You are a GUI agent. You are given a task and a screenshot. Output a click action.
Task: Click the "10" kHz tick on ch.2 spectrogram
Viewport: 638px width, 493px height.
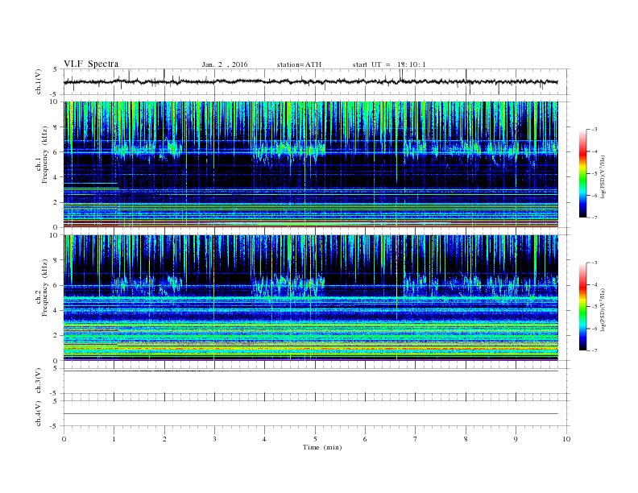click(x=54, y=234)
